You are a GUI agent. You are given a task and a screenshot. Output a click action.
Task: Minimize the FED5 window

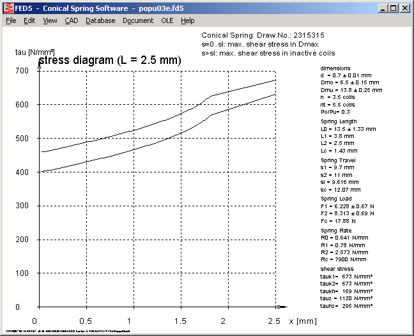(383, 8)
